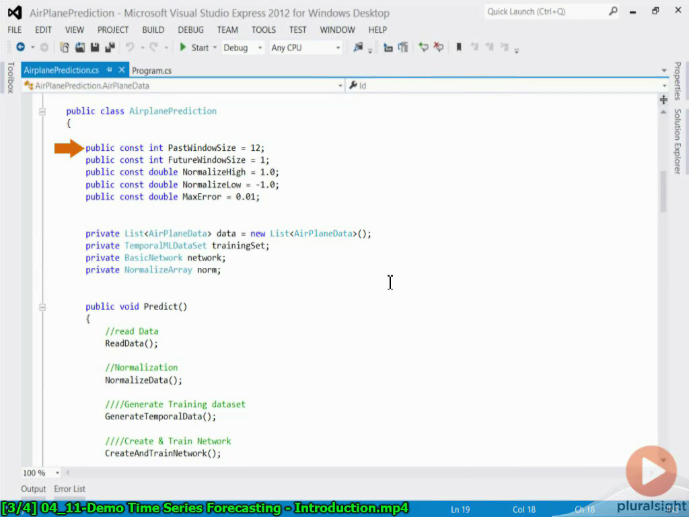This screenshot has width=689, height=517.
Task: Open the document tab list dropdown arrow
Action: pyautogui.click(x=664, y=70)
